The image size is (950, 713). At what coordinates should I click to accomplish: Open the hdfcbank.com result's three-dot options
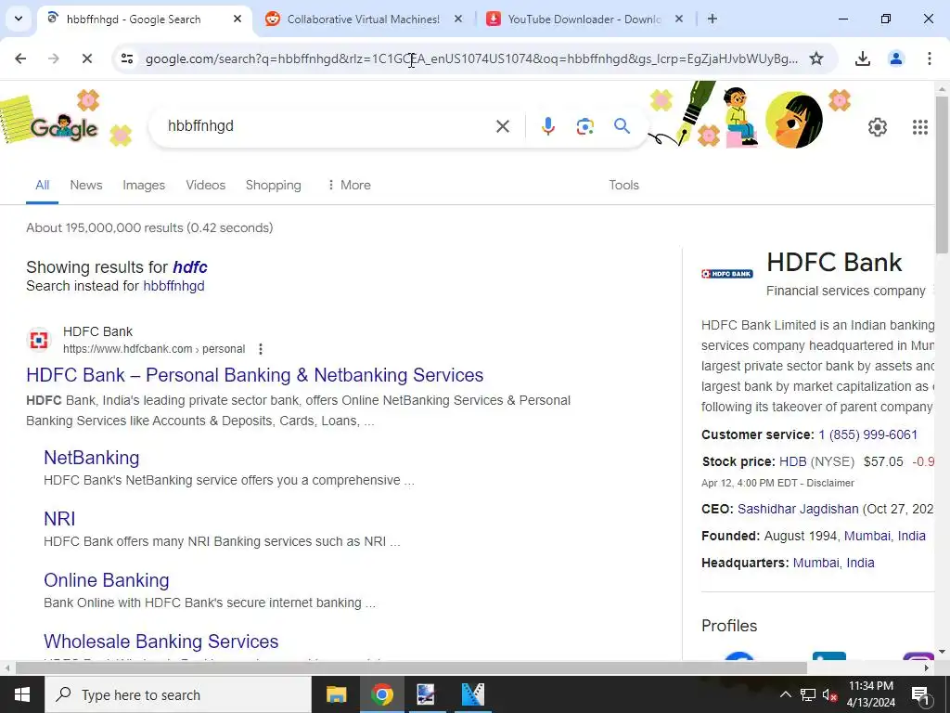pyautogui.click(x=261, y=349)
